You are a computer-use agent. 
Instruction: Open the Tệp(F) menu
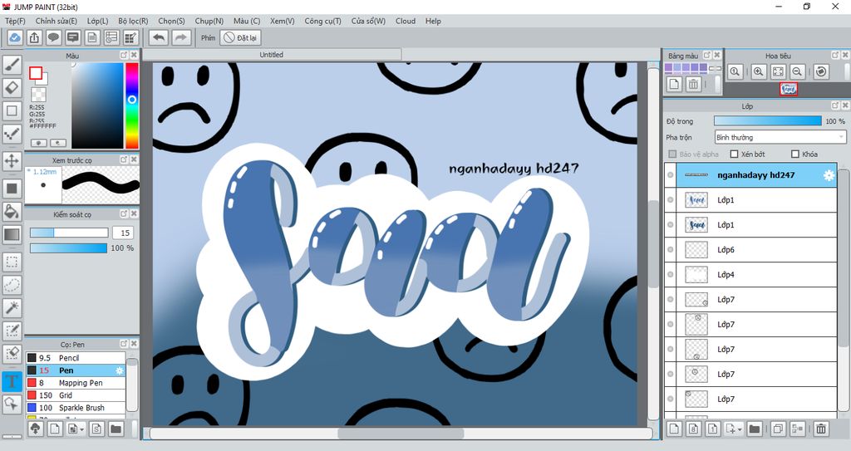click(15, 21)
